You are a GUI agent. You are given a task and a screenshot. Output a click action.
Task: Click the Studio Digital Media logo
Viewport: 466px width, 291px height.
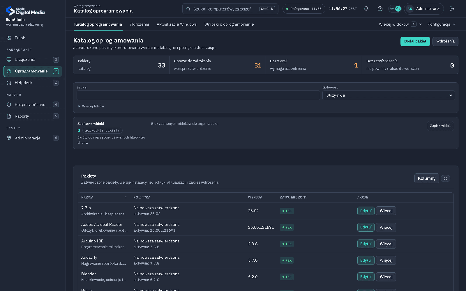tap(25, 11)
